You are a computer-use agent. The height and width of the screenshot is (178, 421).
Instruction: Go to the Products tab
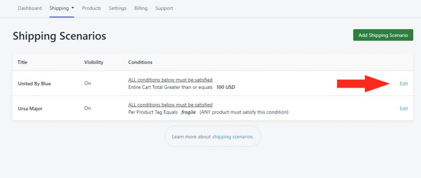pos(92,8)
